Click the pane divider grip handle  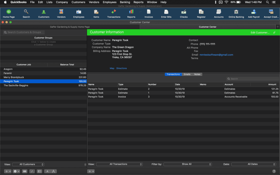[x=85, y=164]
